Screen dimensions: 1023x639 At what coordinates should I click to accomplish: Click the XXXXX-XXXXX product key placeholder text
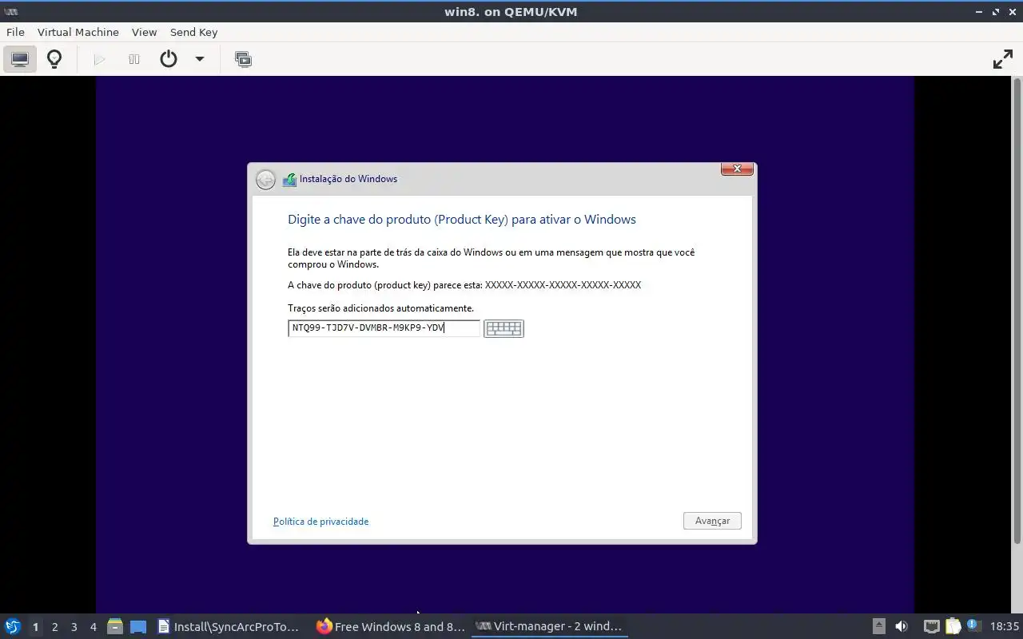[x=563, y=285]
